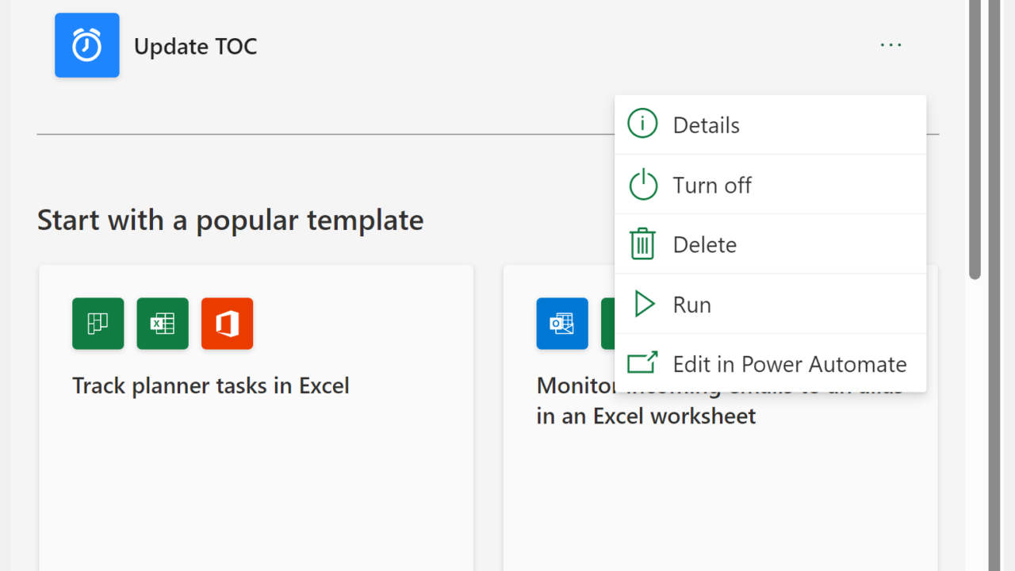Select Edit in Power Automate option

coord(789,364)
